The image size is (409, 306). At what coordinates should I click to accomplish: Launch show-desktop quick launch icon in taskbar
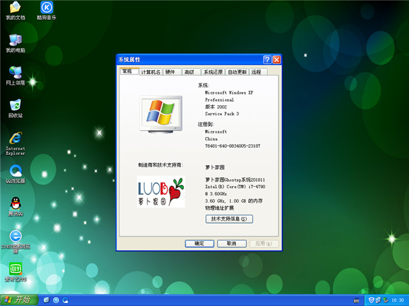point(47,300)
